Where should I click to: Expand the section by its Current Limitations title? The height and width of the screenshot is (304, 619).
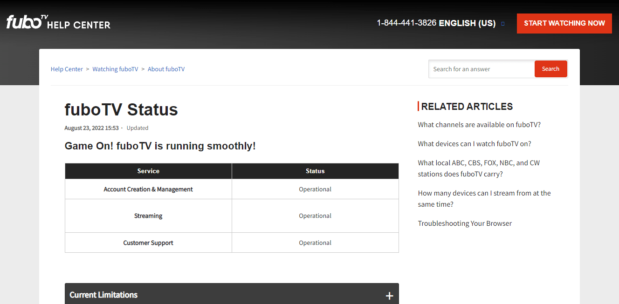tap(103, 295)
